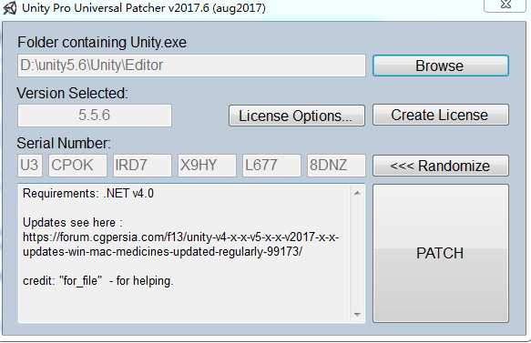
Task: Click the 'Version Selected:' label
Action: (x=73, y=94)
